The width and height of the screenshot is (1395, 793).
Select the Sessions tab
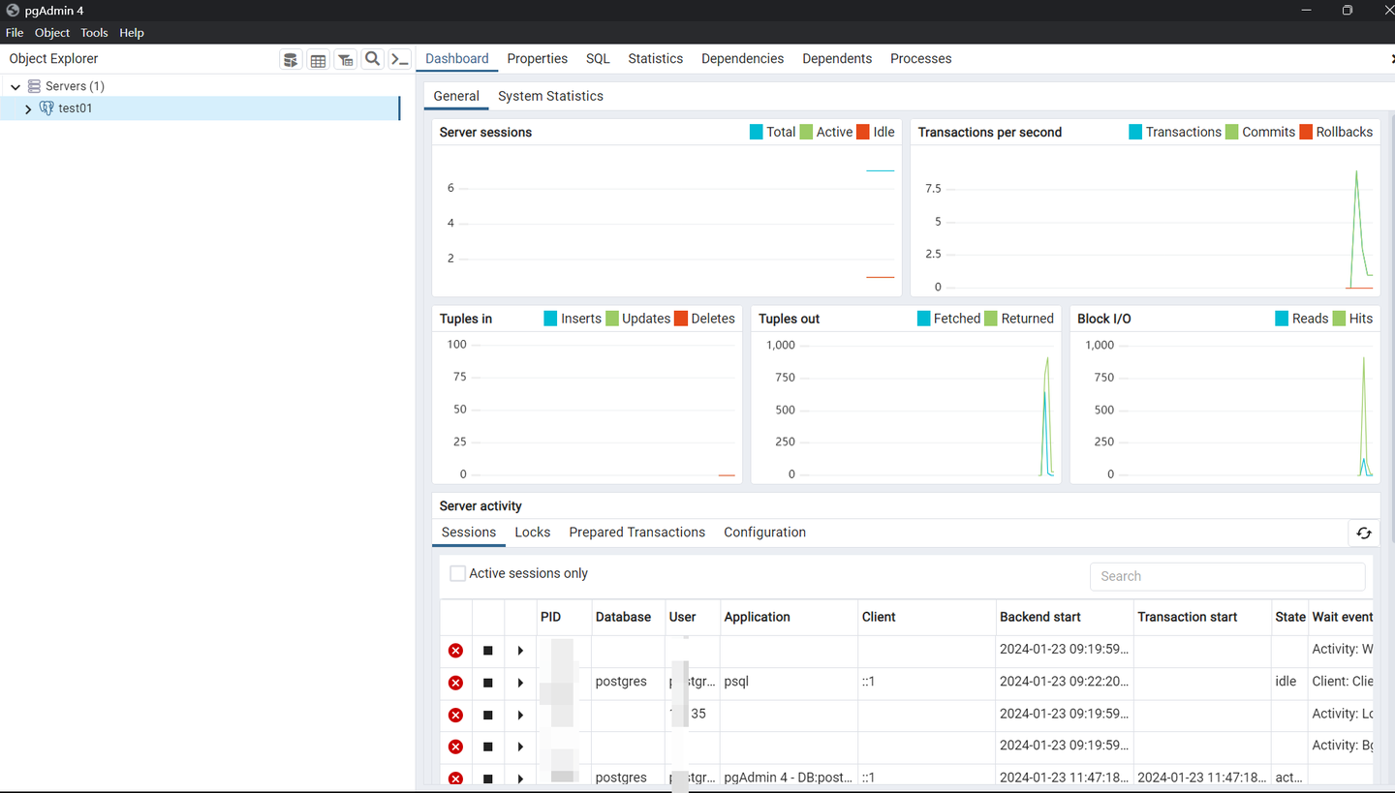pos(469,532)
